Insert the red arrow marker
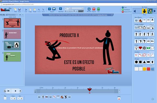This screenshot has height=103, width=157. [x=136, y=55]
